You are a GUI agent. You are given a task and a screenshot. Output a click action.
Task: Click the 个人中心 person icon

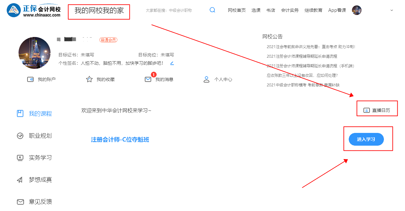pyautogui.click(x=206, y=79)
